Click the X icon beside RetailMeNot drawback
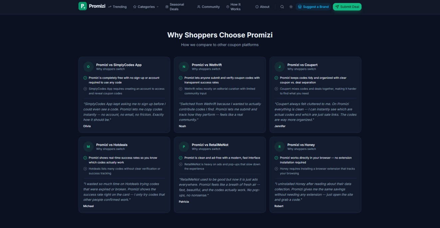The image size is (440, 228). pos(181,164)
